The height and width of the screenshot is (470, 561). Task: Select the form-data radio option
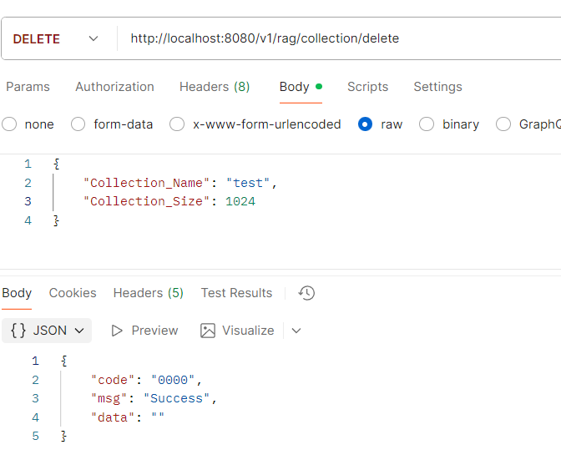78,124
